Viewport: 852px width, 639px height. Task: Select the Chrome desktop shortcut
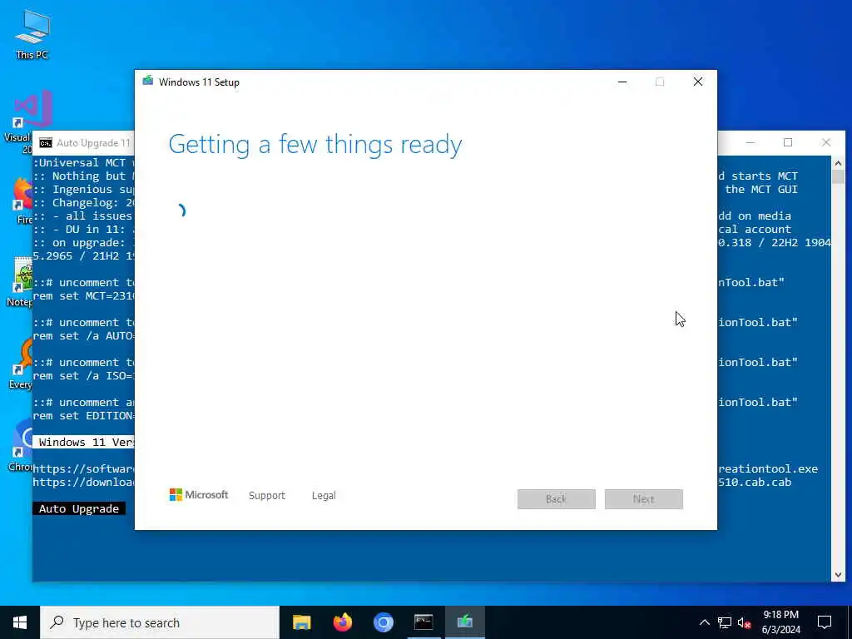[21, 446]
